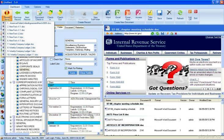
Task: Create a new Word document
Action: tap(108, 15)
